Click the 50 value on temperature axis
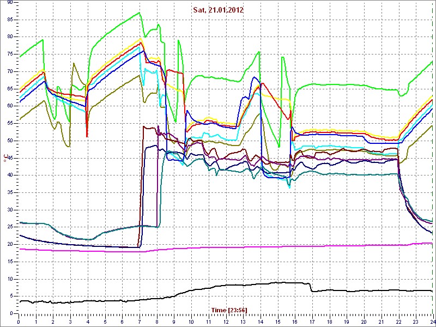The image size is (436, 327). pyautogui.click(x=10, y=140)
